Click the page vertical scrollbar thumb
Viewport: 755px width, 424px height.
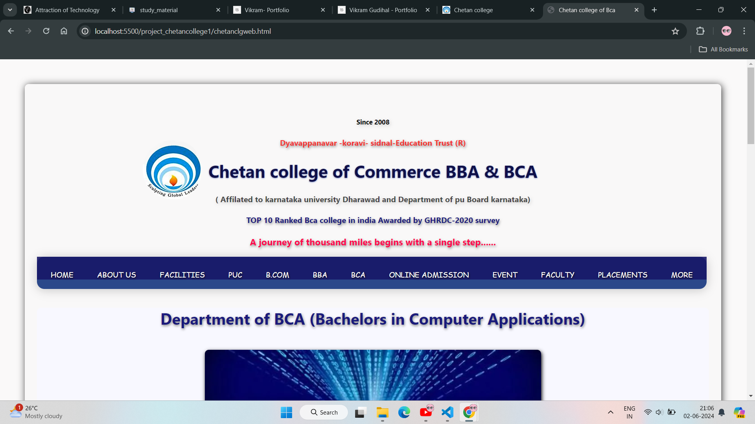[x=751, y=106]
